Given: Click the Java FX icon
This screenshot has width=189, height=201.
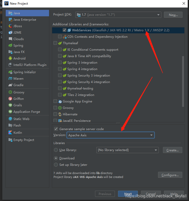Looking at the screenshot, I should pyautogui.click(x=10, y=52).
